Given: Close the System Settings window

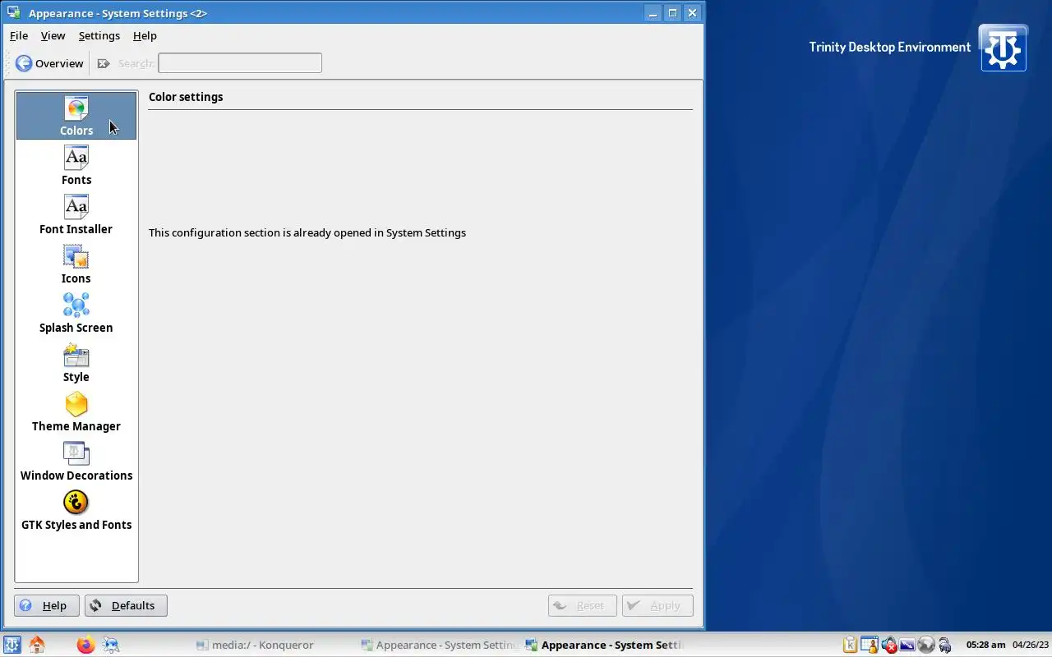Looking at the screenshot, I should (x=692, y=13).
